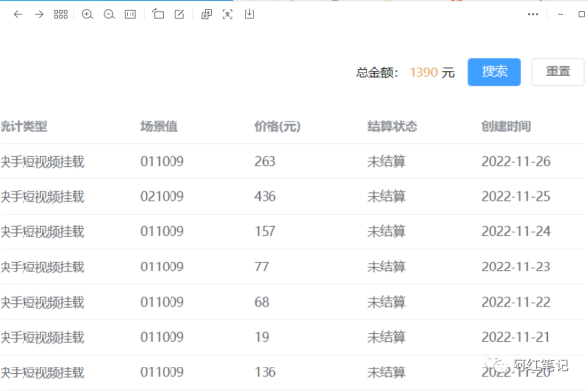The image size is (588, 391).
Task: Click date cell 2022-11-22
Action: [x=515, y=302]
